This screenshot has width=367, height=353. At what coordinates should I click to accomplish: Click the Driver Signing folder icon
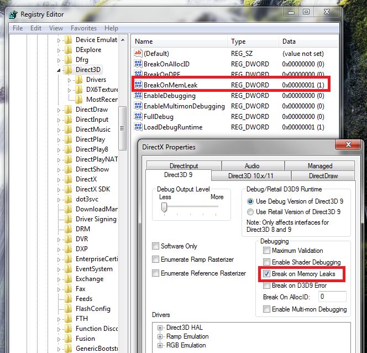pyautogui.click(x=69, y=219)
